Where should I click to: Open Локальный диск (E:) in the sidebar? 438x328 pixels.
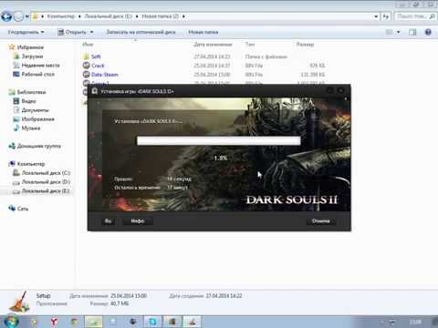coord(46,191)
